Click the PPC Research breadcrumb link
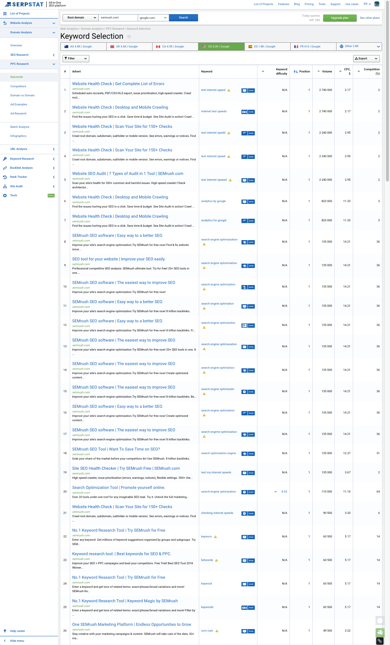The height and width of the screenshot is (645, 390). pyautogui.click(x=115, y=29)
